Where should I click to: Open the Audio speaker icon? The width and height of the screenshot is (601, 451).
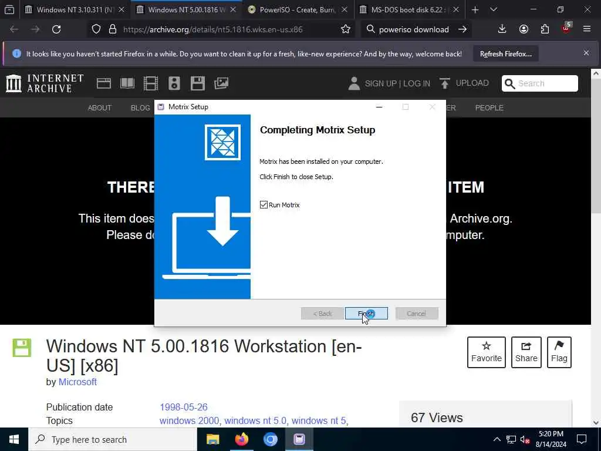click(174, 83)
